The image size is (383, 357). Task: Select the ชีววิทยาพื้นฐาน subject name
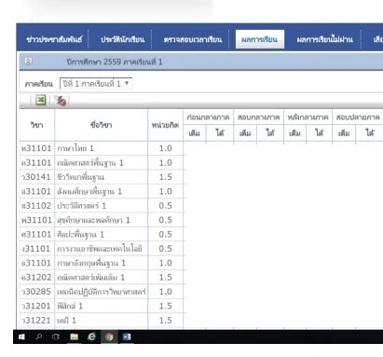[x=81, y=177]
